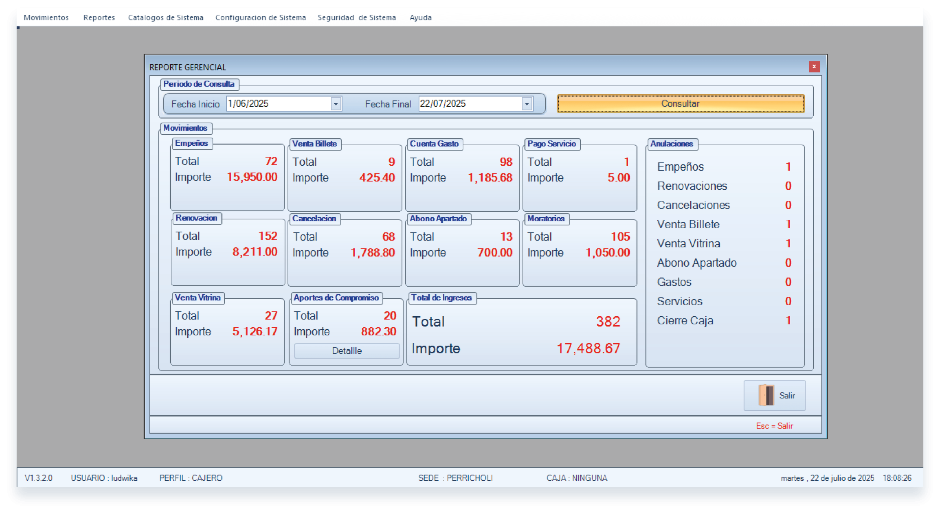The height and width of the screenshot is (513, 940).
Task: Click Detallle under Aportes de Compromiso
Action: coord(347,351)
